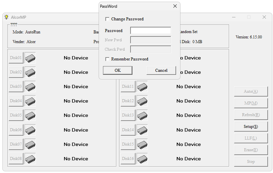Close the PassWord dialog window
The image size is (273, 173).
(175, 6)
